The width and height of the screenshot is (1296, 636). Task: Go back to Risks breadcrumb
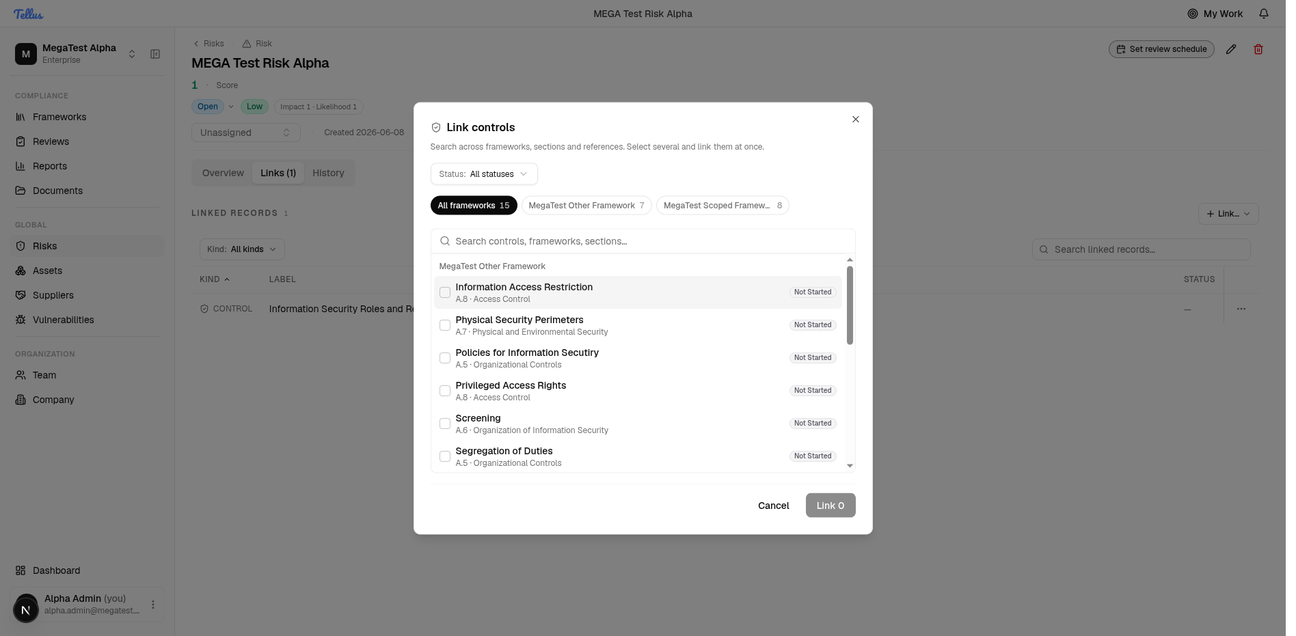pyautogui.click(x=209, y=44)
